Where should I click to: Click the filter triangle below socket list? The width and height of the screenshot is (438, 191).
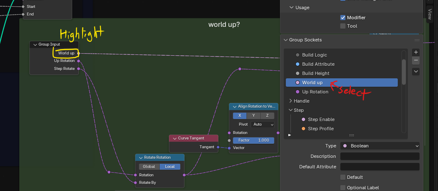tap(290, 135)
